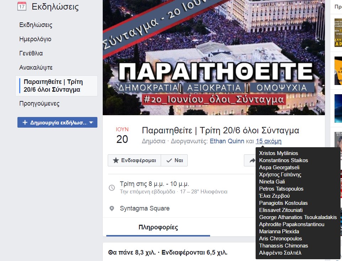Open Syntagma Square location link
Screen dimensions: 342x261
145,208
